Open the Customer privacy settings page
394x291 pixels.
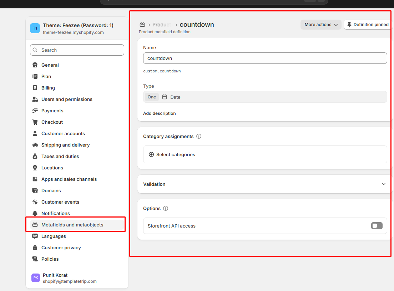tap(61, 247)
